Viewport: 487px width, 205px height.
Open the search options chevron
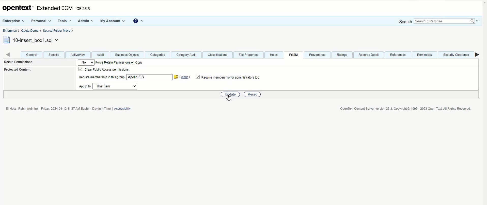point(478,21)
